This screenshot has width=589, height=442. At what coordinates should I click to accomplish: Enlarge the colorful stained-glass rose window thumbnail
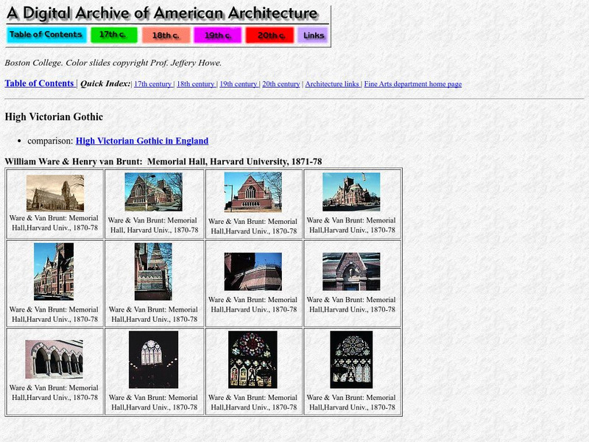click(253, 359)
